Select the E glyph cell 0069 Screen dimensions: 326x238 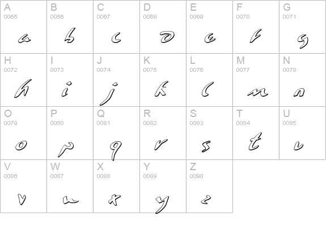click(x=210, y=27)
